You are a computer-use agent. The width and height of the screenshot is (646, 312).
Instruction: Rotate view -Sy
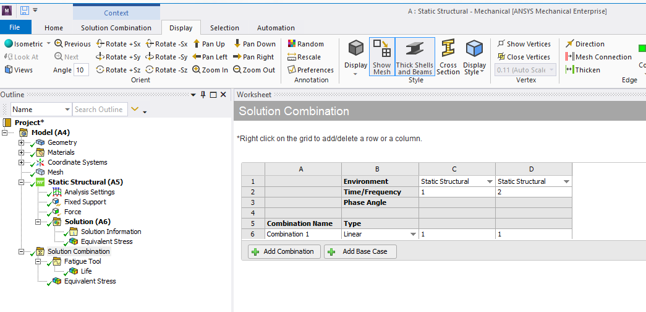tap(166, 57)
